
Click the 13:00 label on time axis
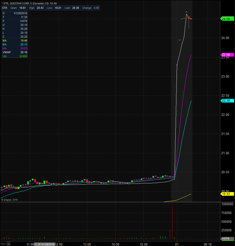(x=87, y=244)
